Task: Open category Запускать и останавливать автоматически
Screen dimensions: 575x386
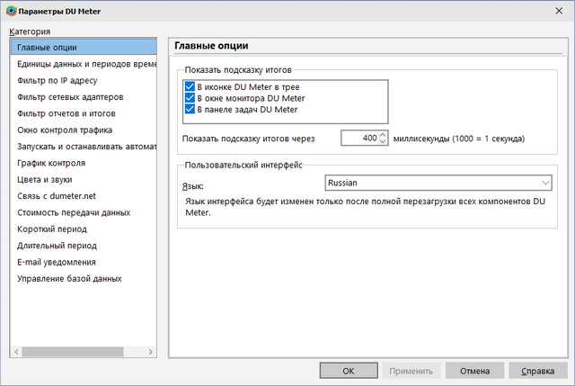Action: [84, 147]
